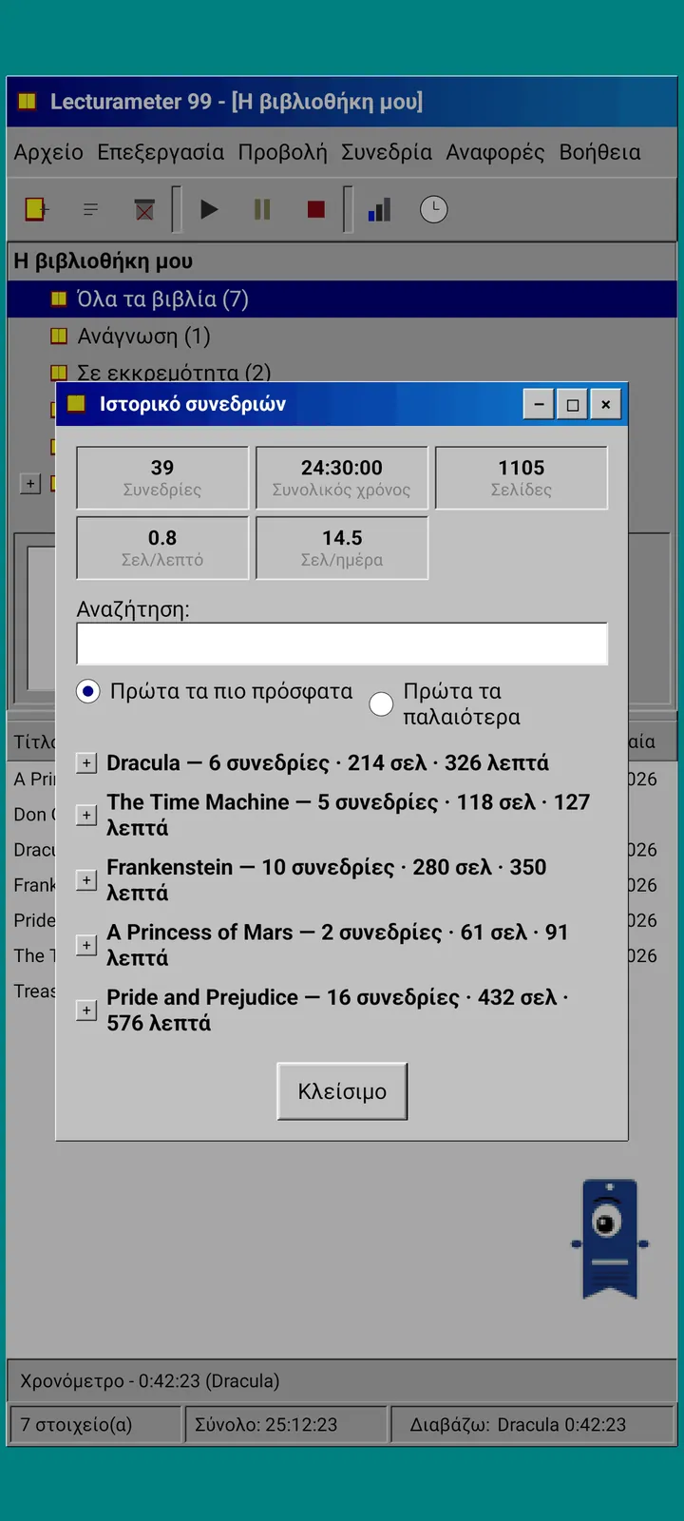Close the Ιστορικό συνεδριών dialog with X
The width and height of the screenshot is (684, 1521).
[605, 404]
